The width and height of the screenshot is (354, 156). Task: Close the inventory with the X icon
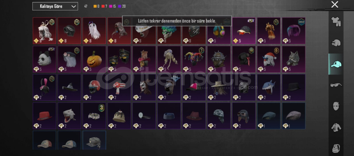coord(334,4)
